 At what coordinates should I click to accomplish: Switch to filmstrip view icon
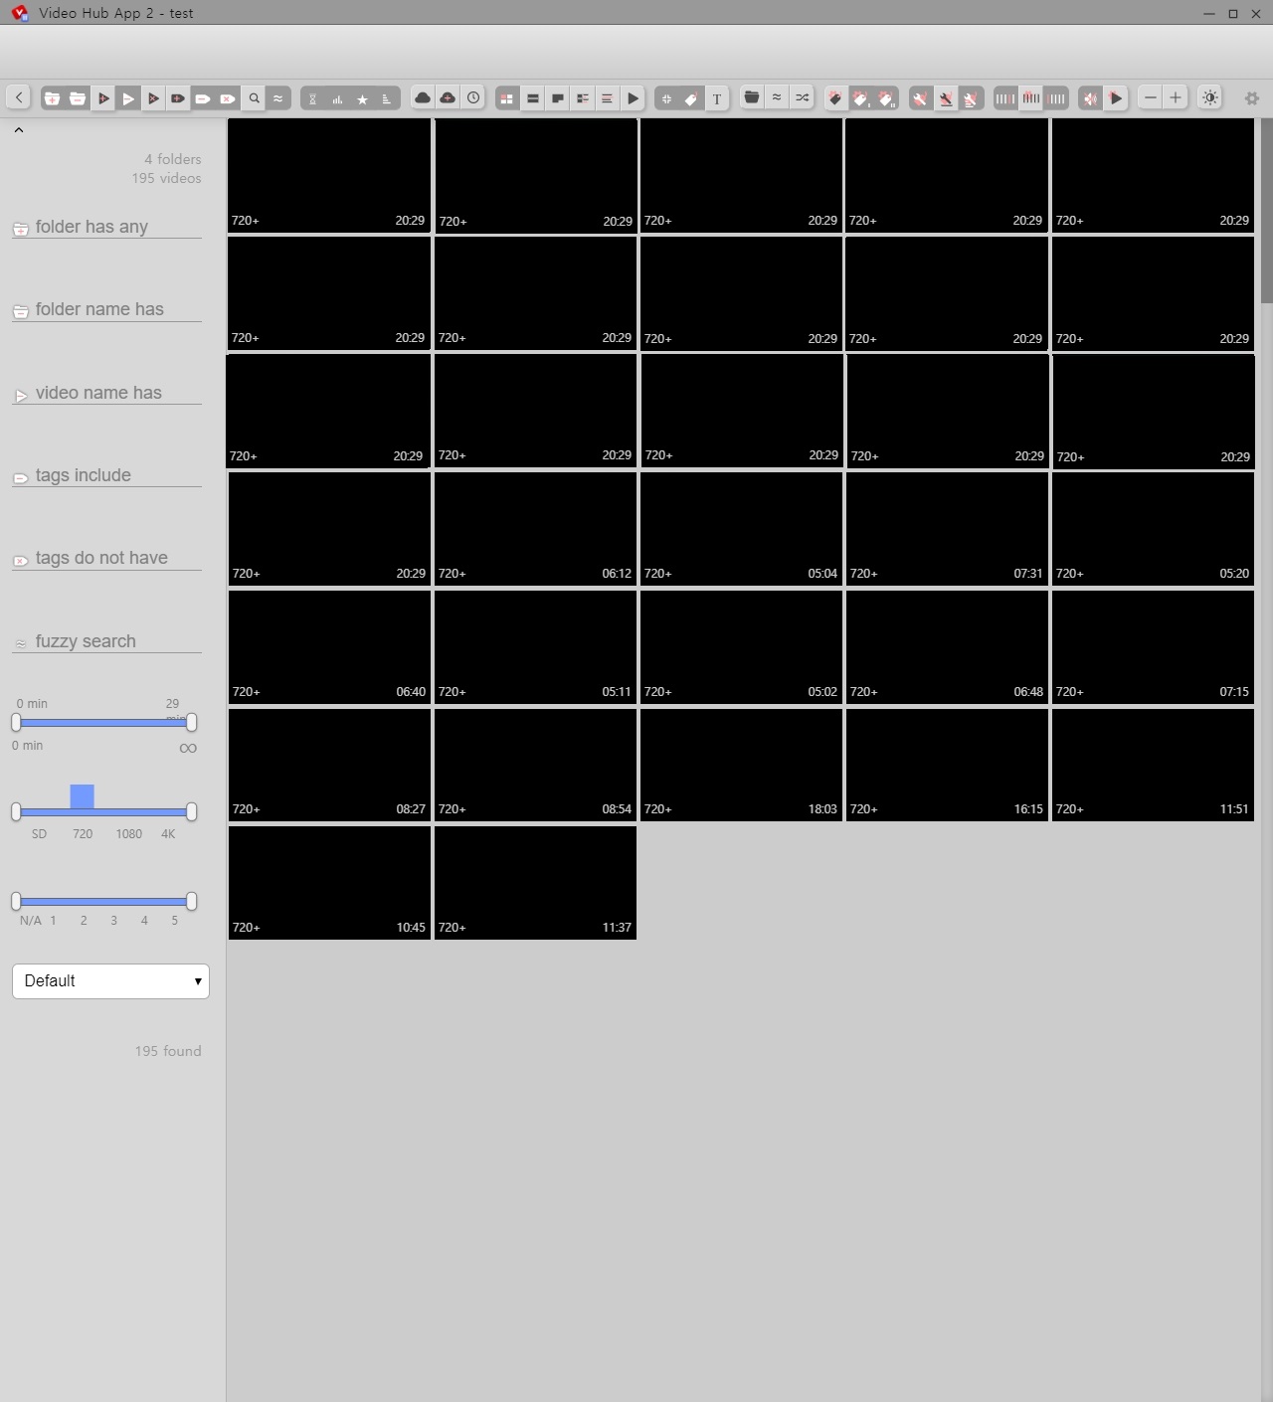tap(533, 98)
